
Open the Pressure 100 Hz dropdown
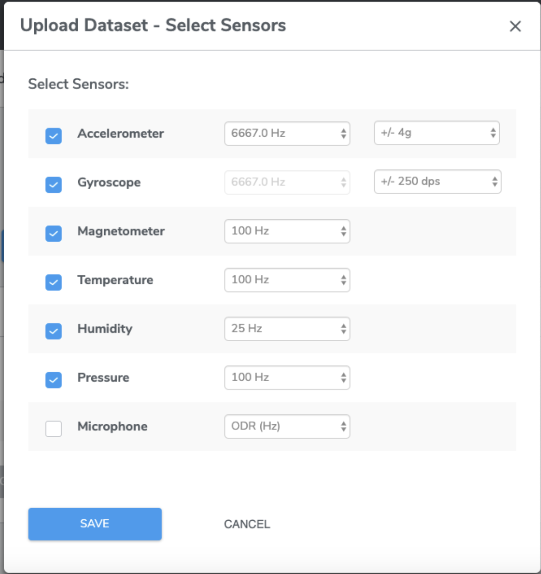287,377
